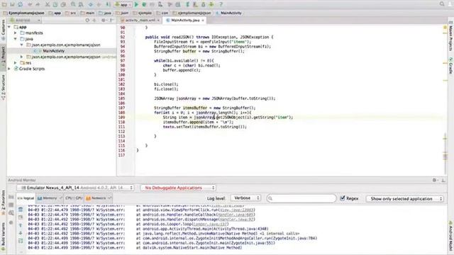
Task: Click the main breadcrumb
Action: (88, 13)
